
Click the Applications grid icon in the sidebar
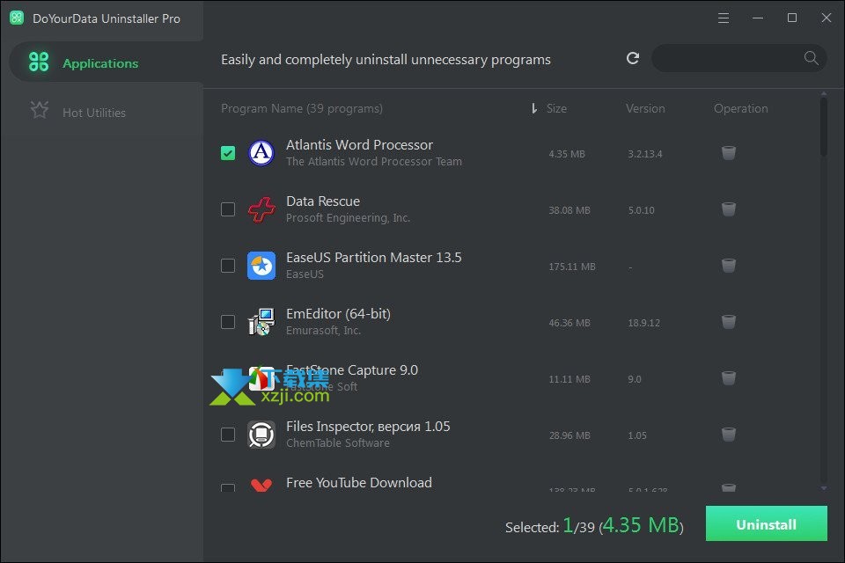tap(39, 62)
